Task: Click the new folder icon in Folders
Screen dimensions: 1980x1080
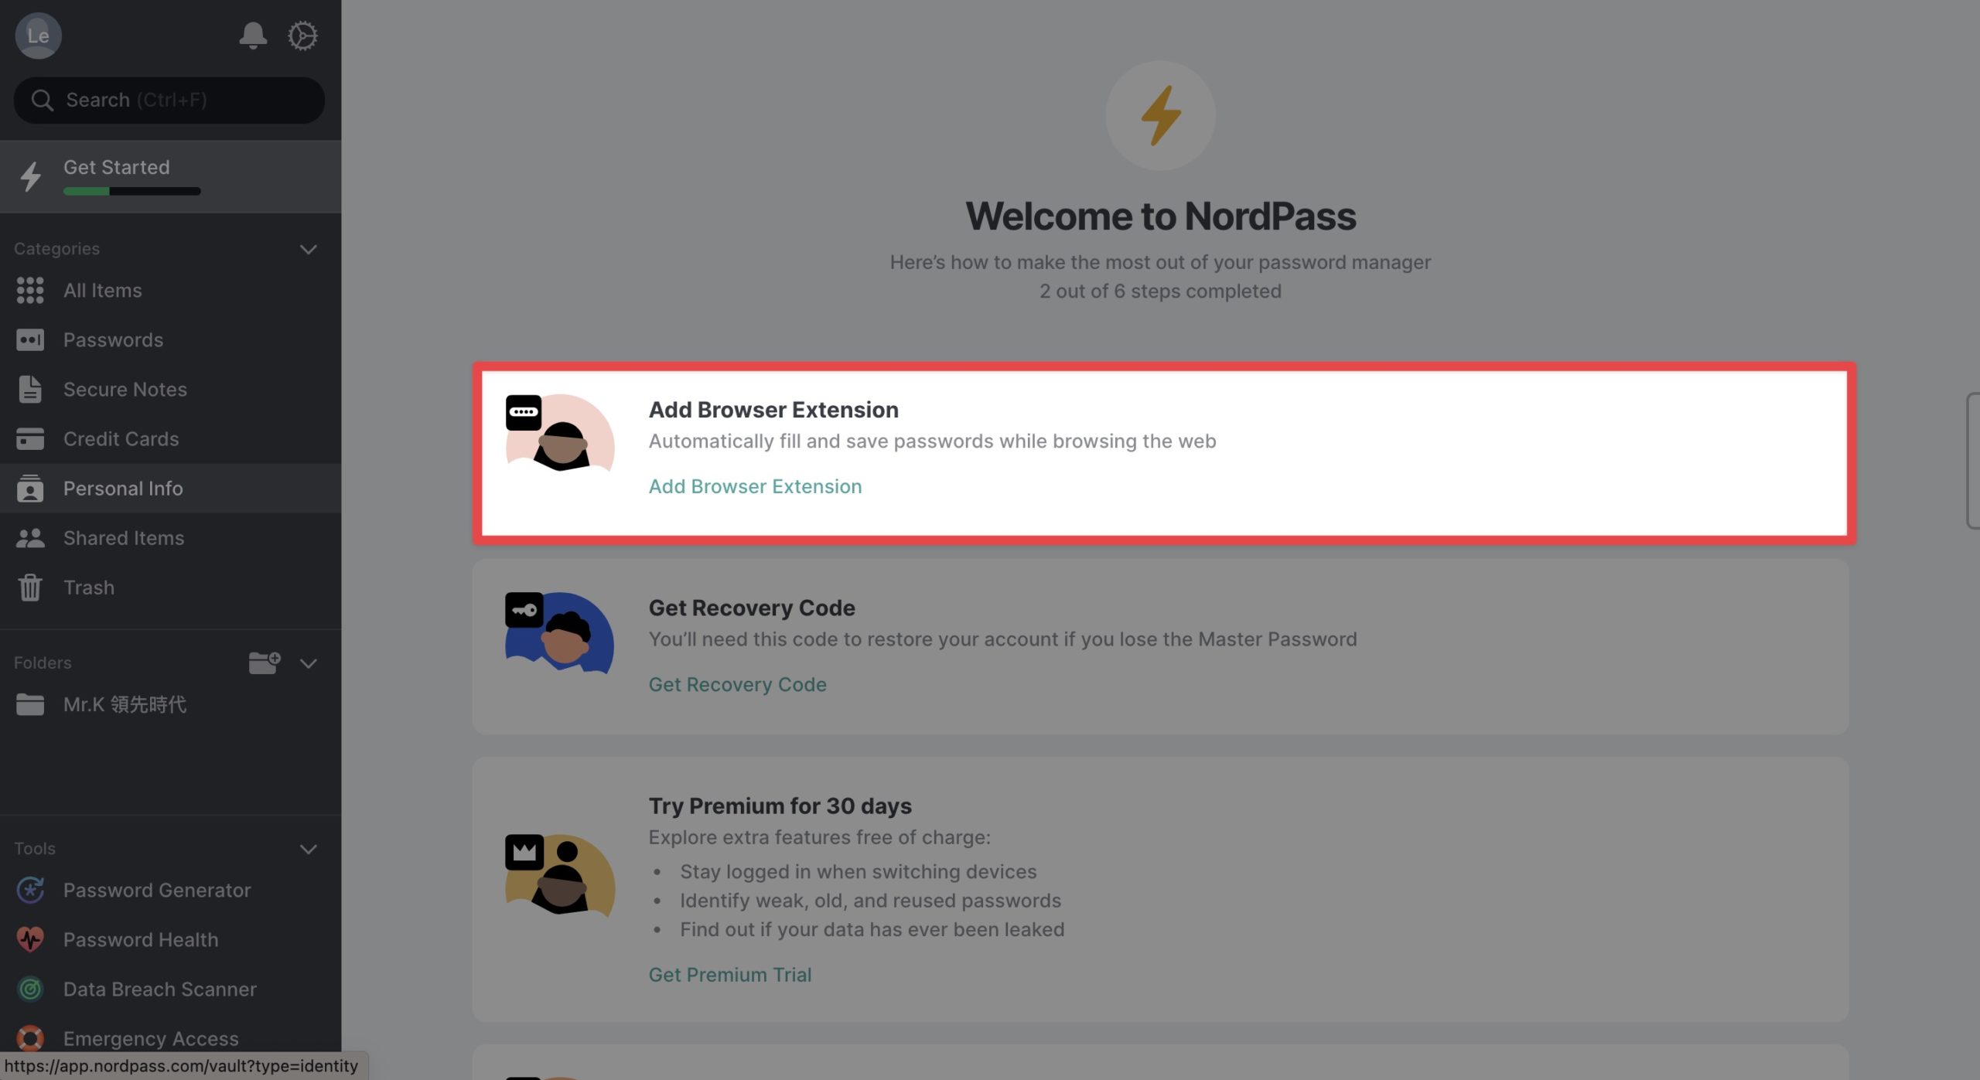Action: coord(264,663)
